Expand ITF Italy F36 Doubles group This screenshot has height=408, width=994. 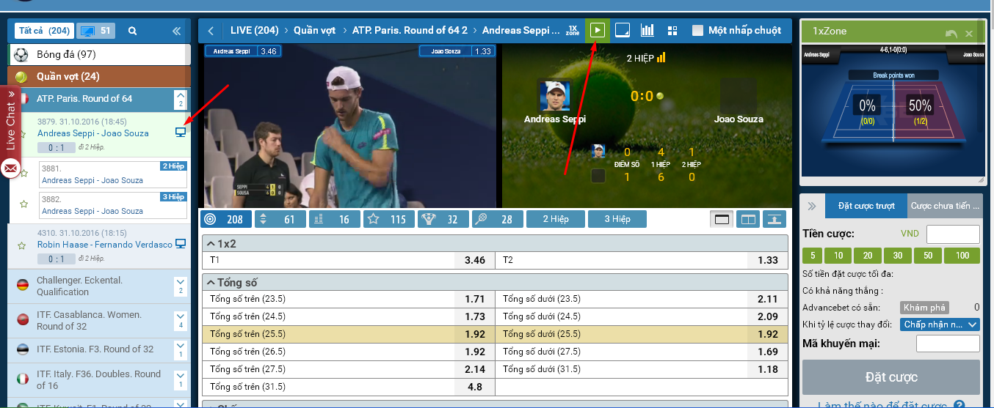click(181, 379)
